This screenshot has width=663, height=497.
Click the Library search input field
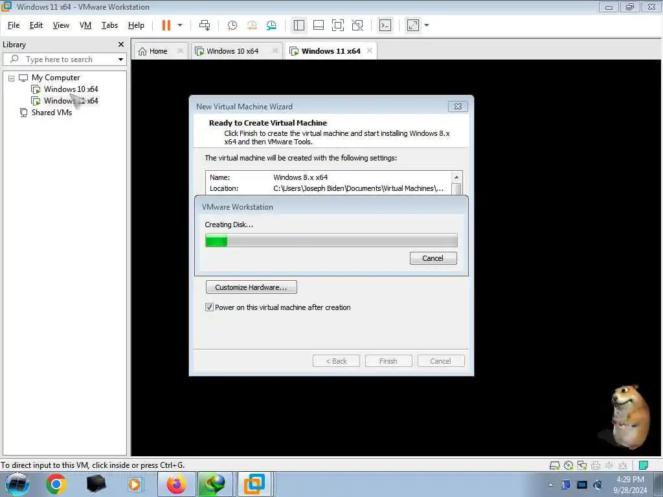[x=63, y=59]
